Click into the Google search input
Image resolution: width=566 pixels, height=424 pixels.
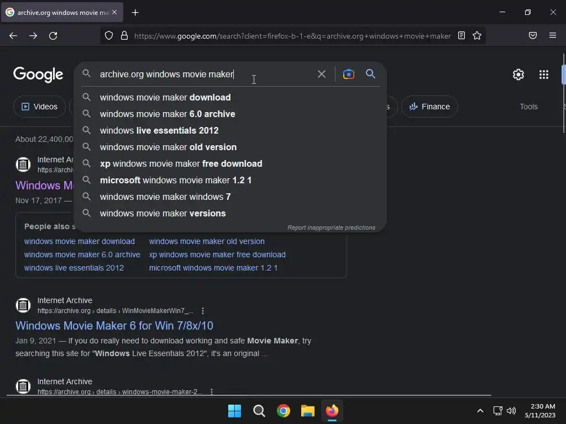point(206,75)
